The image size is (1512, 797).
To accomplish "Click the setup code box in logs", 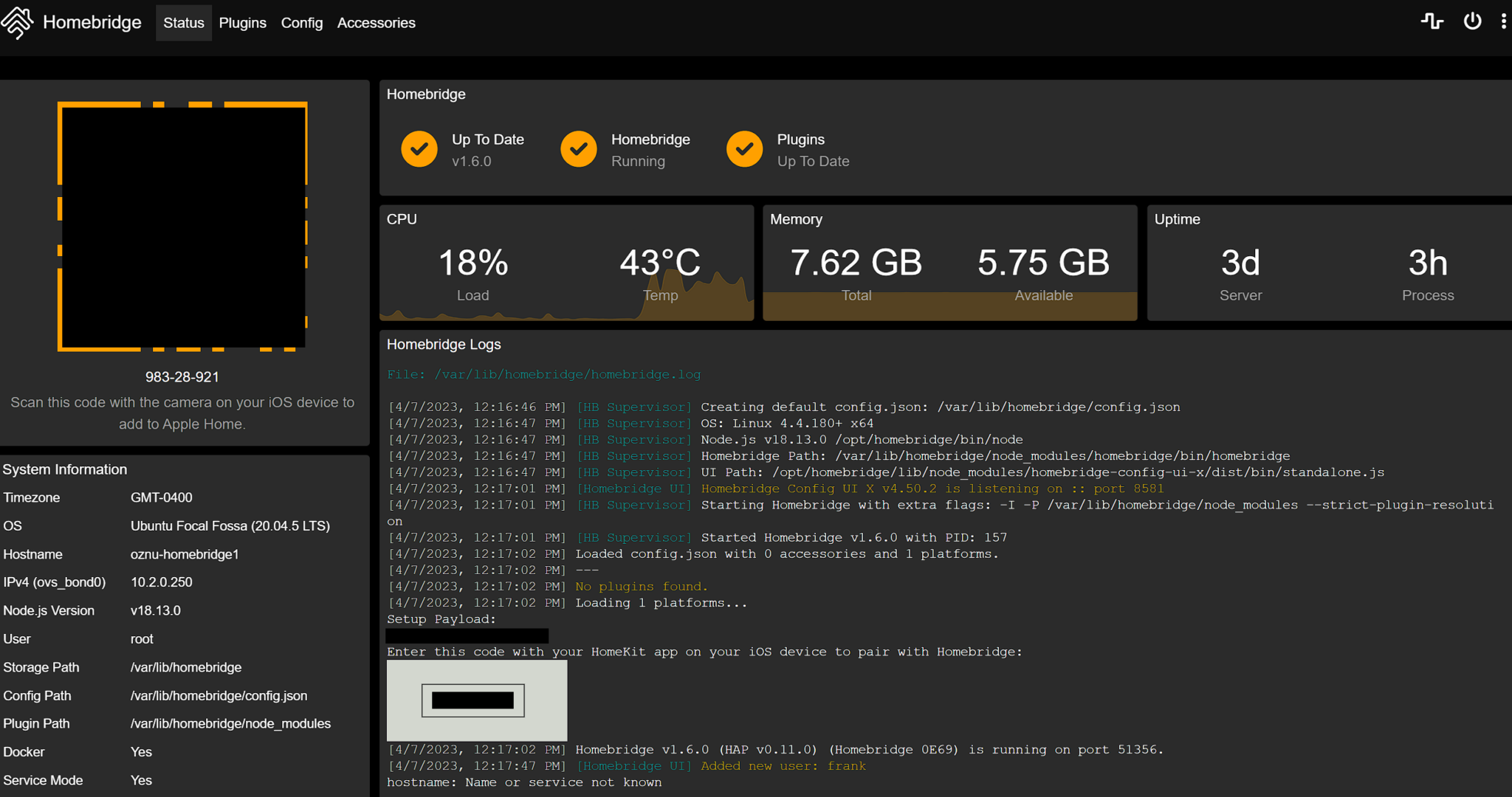I will click(472, 700).
